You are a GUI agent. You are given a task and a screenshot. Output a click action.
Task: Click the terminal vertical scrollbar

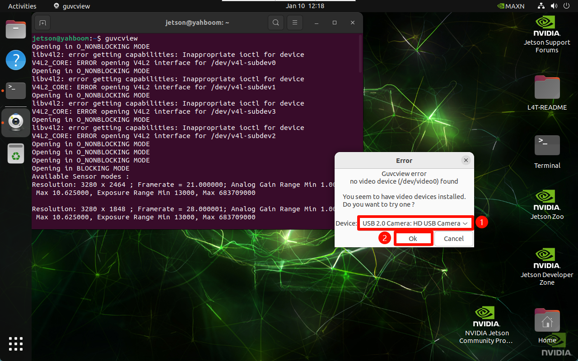click(x=360, y=54)
